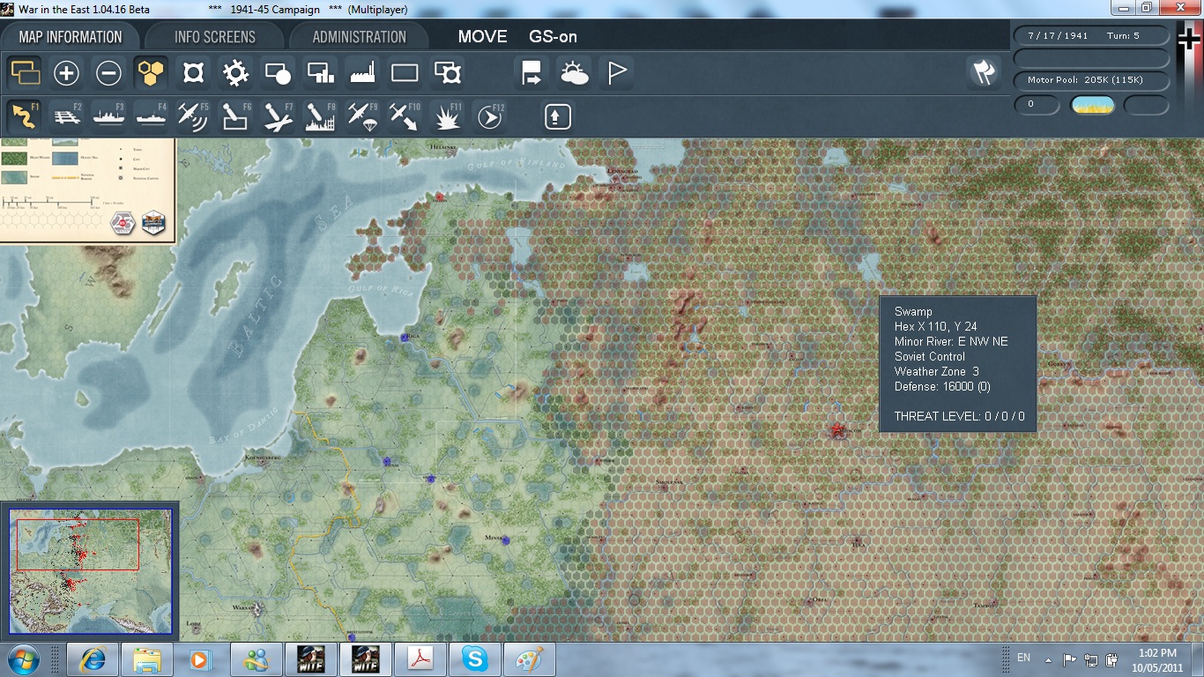Switch to the INFO SCREENS tab
The height and width of the screenshot is (677, 1204).
(x=215, y=37)
